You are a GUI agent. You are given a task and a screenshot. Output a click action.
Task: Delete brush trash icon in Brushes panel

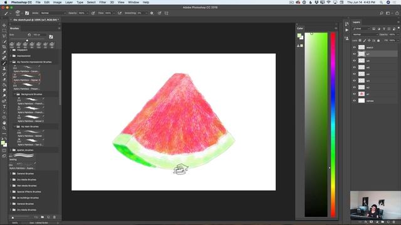(x=55, y=217)
